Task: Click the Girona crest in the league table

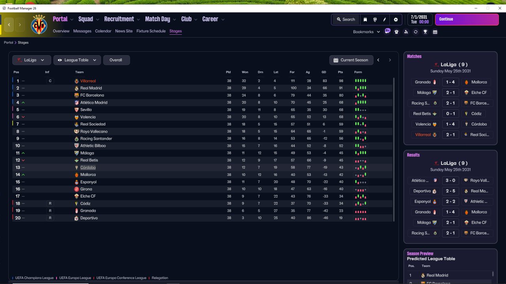Action: pos(77,189)
